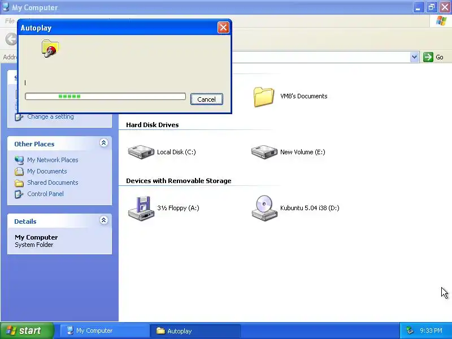The height and width of the screenshot is (339, 452).
Task: Select the Local Disk (C:) drive icon
Action: [x=141, y=152]
